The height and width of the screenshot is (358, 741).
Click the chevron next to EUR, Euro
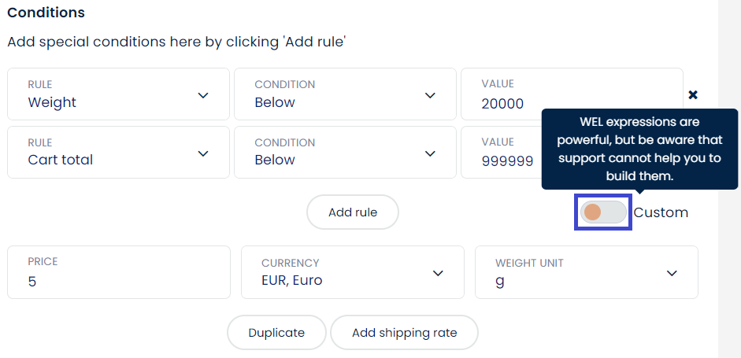coord(439,273)
